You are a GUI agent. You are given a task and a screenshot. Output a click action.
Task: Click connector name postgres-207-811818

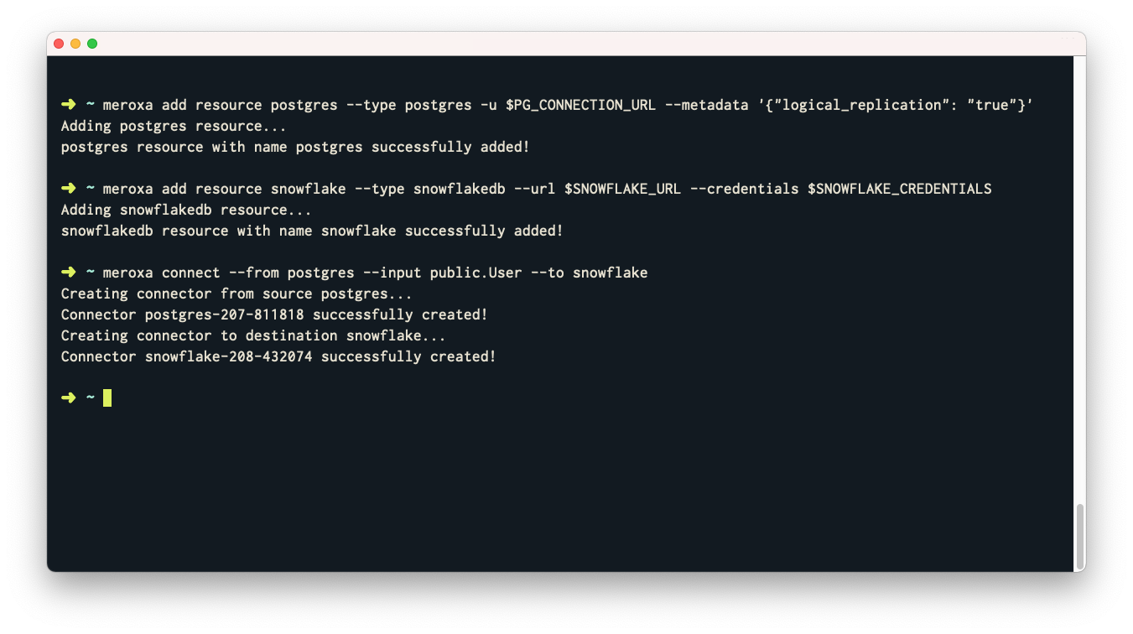coord(224,314)
